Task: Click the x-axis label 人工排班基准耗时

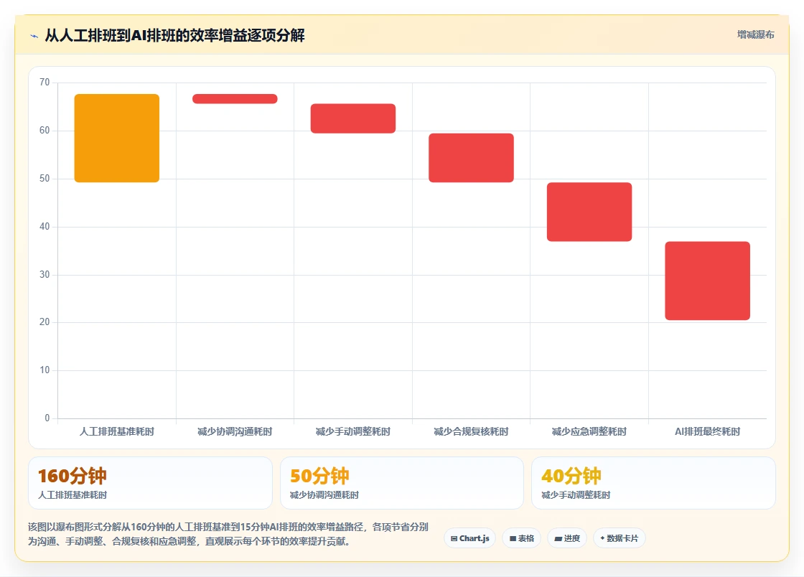Action: pyautogui.click(x=117, y=431)
